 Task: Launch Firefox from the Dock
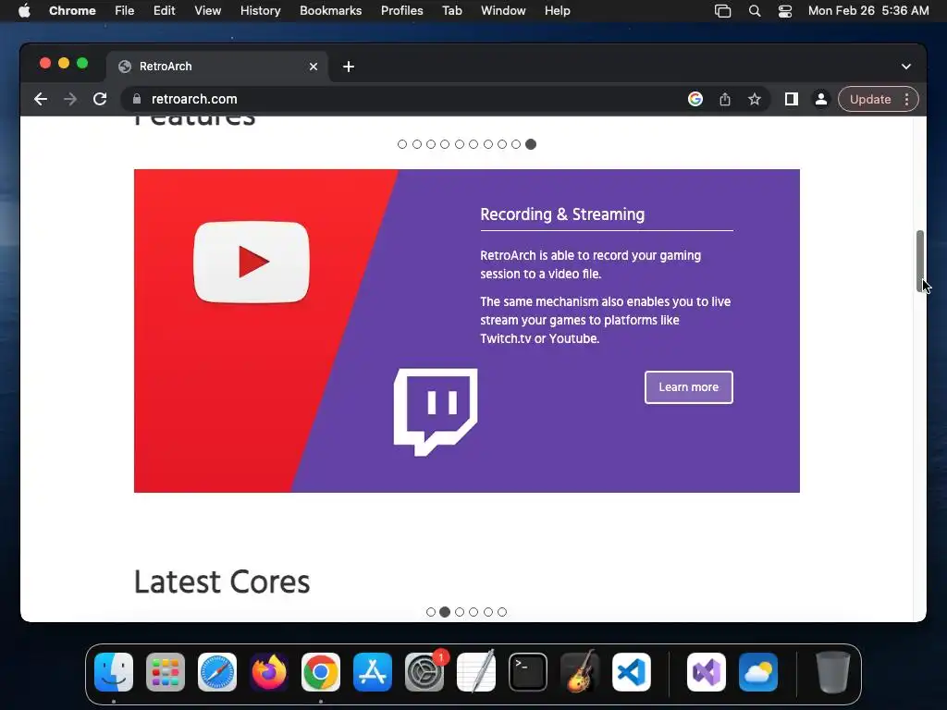(x=269, y=672)
